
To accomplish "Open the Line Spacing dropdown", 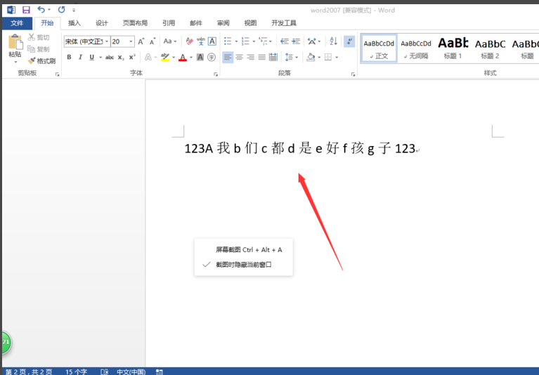I will click(292, 57).
